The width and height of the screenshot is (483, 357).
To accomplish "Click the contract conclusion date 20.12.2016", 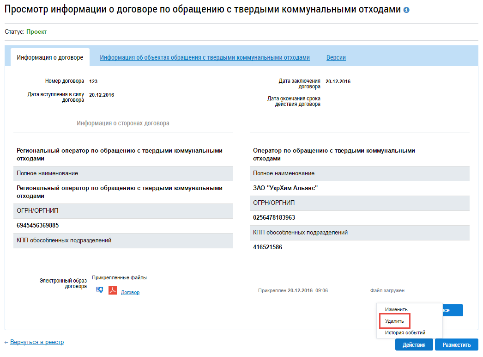I will [338, 81].
